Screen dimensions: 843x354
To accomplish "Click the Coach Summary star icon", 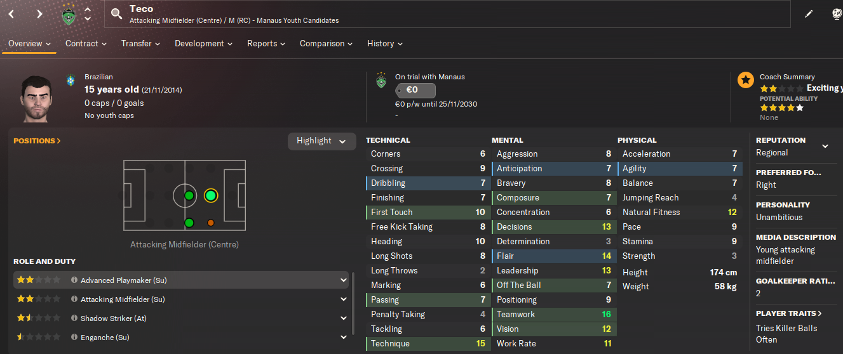I will point(745,80).
